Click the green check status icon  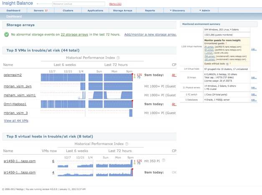point(7,35)
